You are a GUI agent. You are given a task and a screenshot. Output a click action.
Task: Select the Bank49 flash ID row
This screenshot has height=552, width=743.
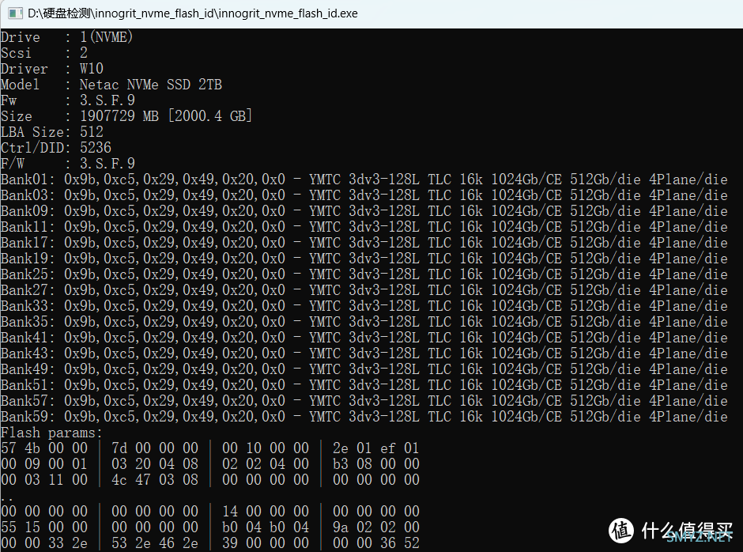click(364, 369)
